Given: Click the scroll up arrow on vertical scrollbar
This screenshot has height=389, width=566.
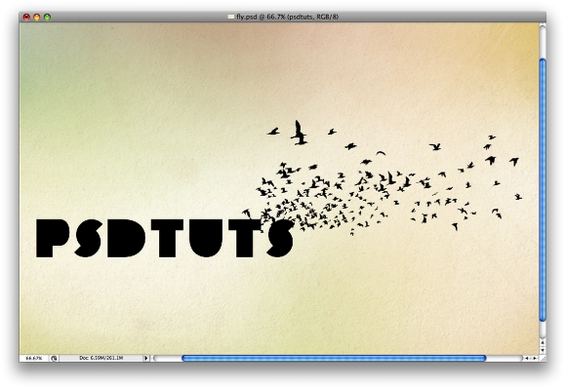Looking at the screenshot, I should tap(543, 341).
